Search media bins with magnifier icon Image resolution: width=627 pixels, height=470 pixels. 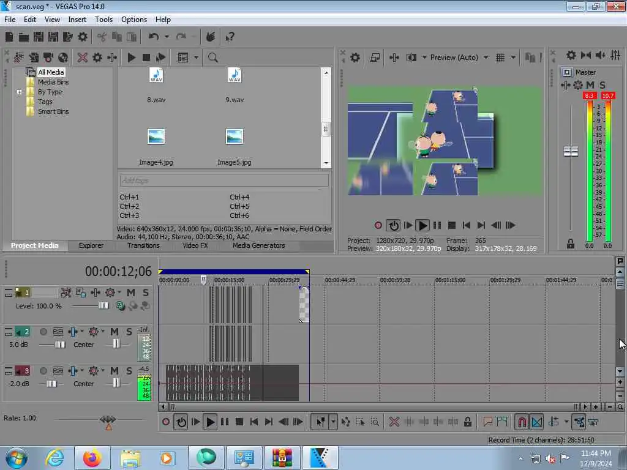[x=212, y=58]
